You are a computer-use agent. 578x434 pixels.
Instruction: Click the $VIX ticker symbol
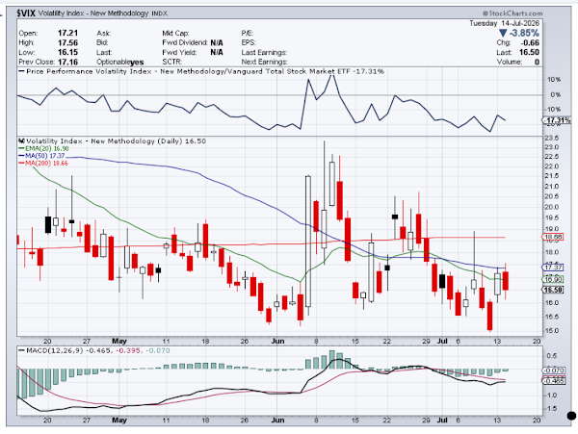(x=26, y=13)
